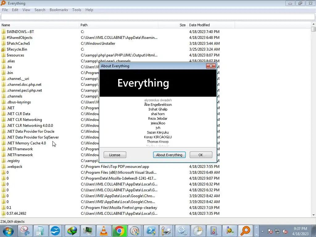Switch to Google Chrome in the taskbar
The image size is (316, 237).
pos(119,231)
